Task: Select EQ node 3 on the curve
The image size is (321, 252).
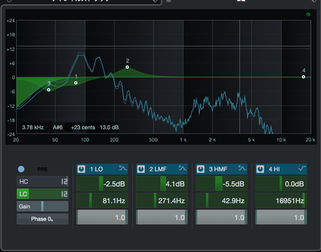Action: [x=49, y=90]
